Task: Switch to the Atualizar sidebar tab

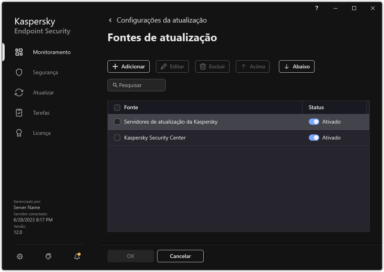Action: coord(43,92)
